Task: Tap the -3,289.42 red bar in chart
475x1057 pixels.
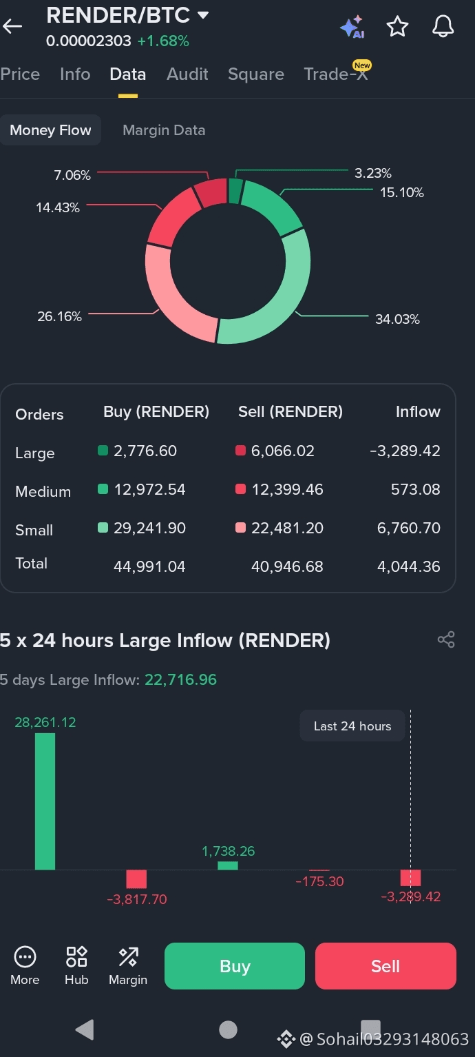Action: click(410, 878)
